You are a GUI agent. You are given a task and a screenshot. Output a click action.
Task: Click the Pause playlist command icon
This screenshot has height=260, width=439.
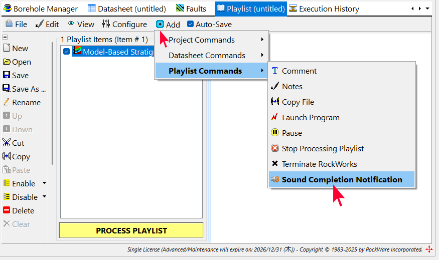(275, 133)
